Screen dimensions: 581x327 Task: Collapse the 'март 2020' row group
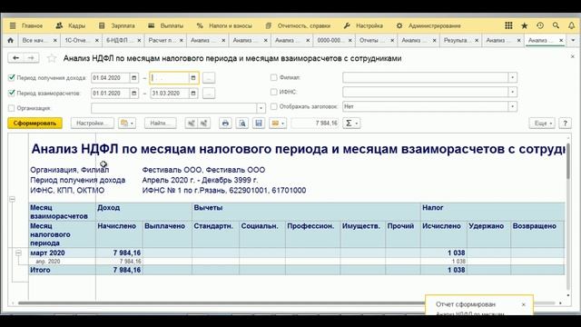(x=18, y=253)
